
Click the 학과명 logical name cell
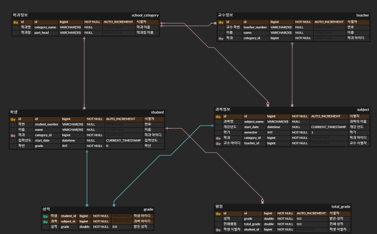point(26,27)
